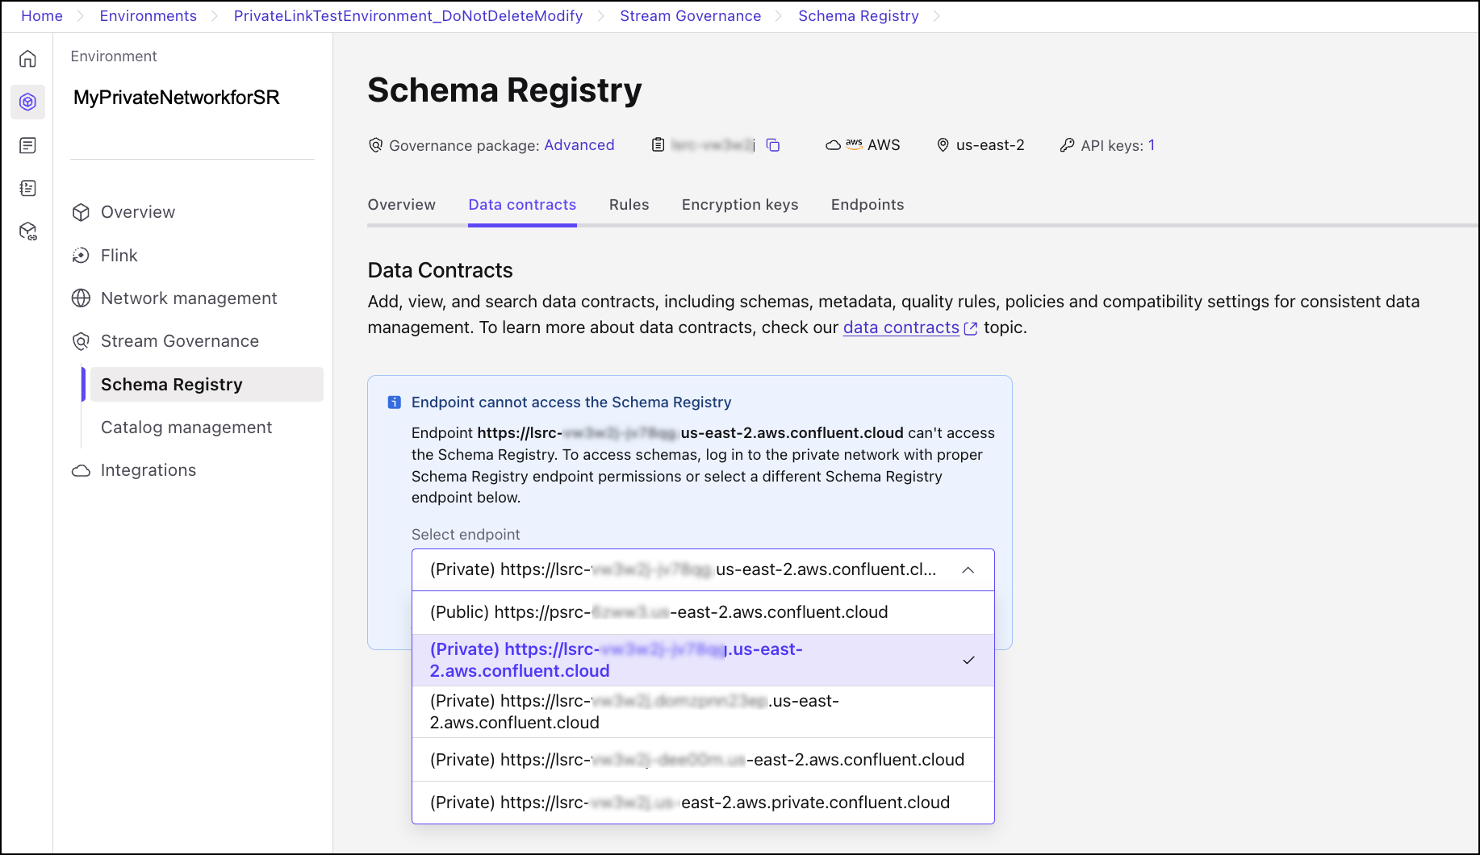This screenshot has height=855, width=1480.
Task: Click the Advanced governance package link
Action: [x=579, y=145]
